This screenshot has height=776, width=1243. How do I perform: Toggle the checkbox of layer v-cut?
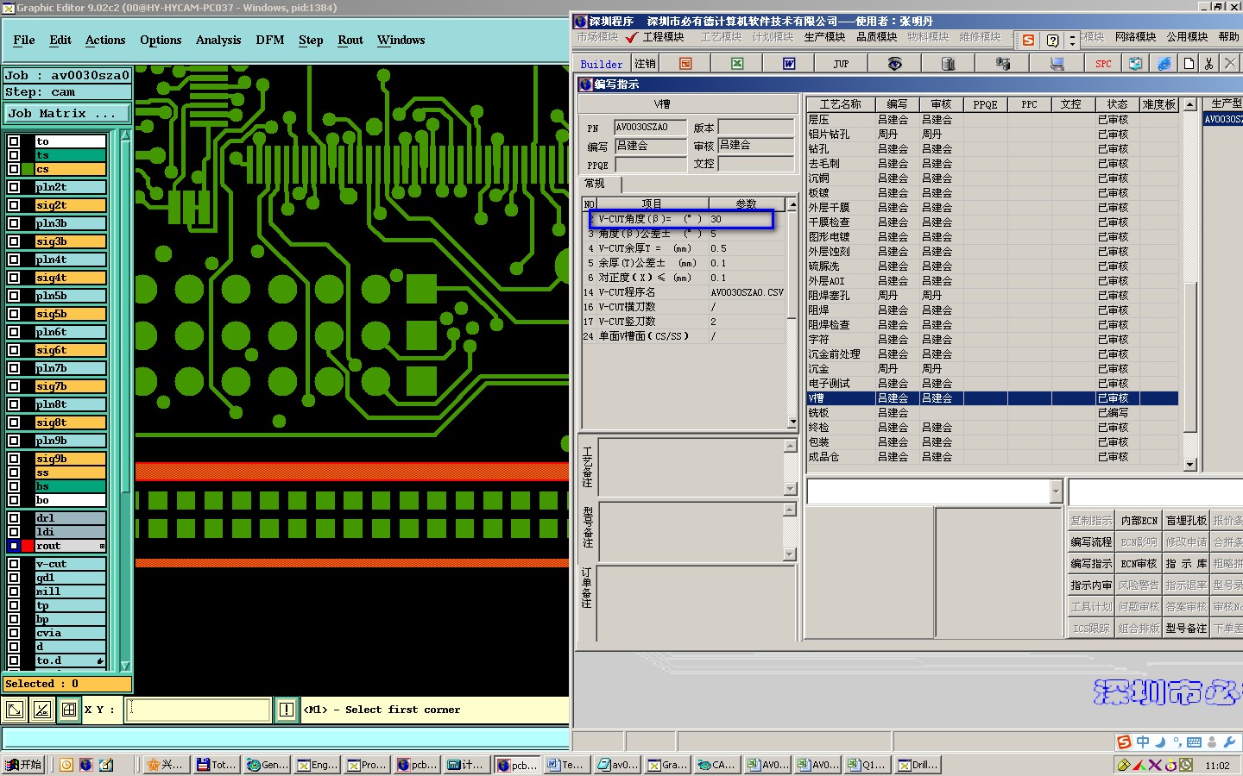coord(14,564)
